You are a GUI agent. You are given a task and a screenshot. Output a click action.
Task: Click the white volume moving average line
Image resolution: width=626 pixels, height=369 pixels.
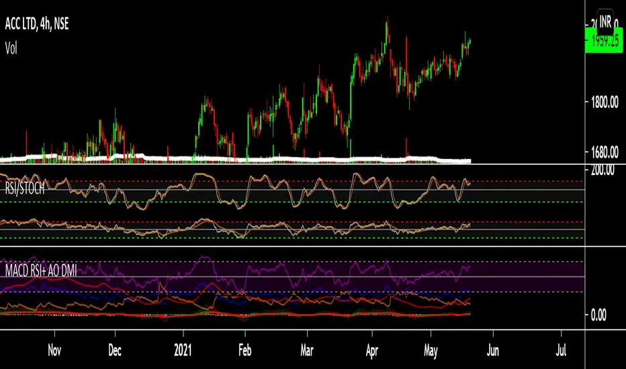click(x=269, y=159)
